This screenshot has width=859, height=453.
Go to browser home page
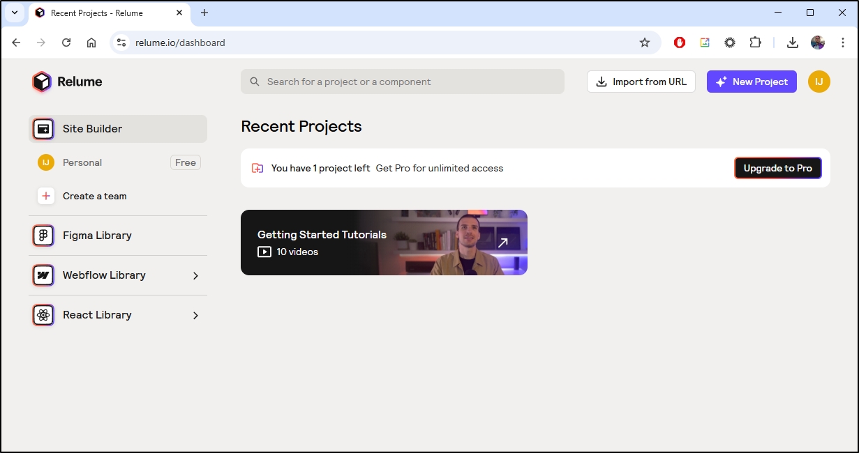point(91,43)
